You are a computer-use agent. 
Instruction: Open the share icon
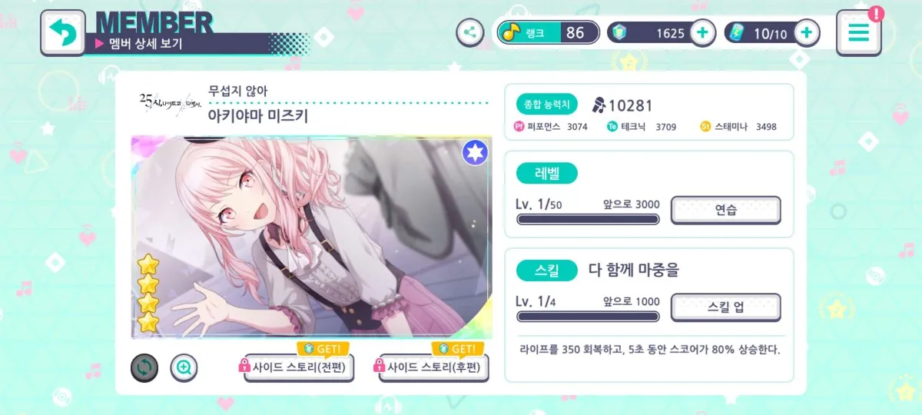[469, 32]
